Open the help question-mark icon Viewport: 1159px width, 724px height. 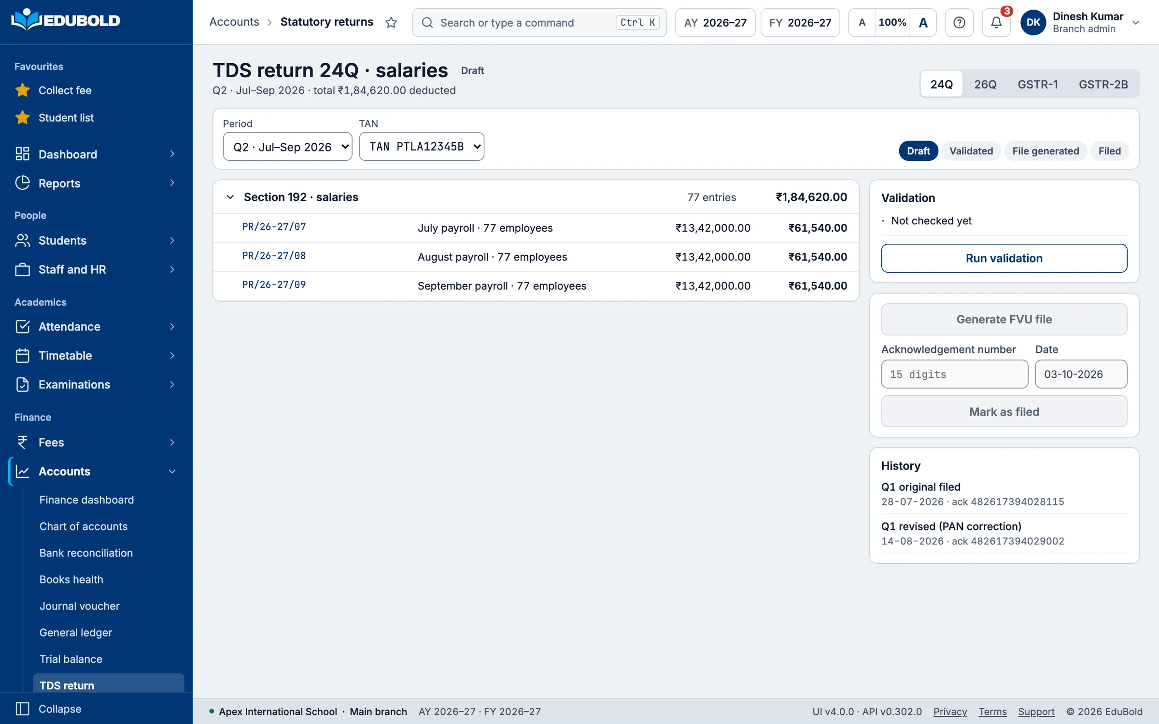[959, 22]
